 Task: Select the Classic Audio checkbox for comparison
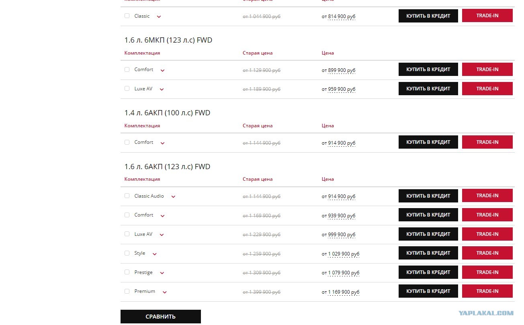coord(127,196)
